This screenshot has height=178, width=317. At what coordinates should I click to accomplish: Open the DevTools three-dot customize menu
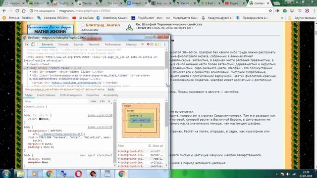click(165, 44)
